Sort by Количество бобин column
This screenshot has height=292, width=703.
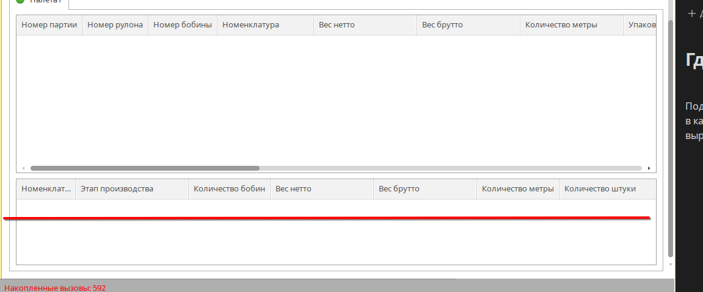[229, 189]
